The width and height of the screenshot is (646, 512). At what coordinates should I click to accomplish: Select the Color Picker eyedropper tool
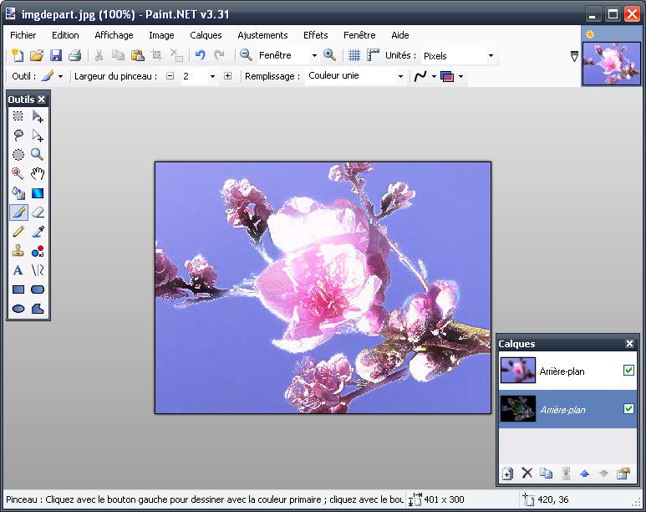(x=38, y=231)
